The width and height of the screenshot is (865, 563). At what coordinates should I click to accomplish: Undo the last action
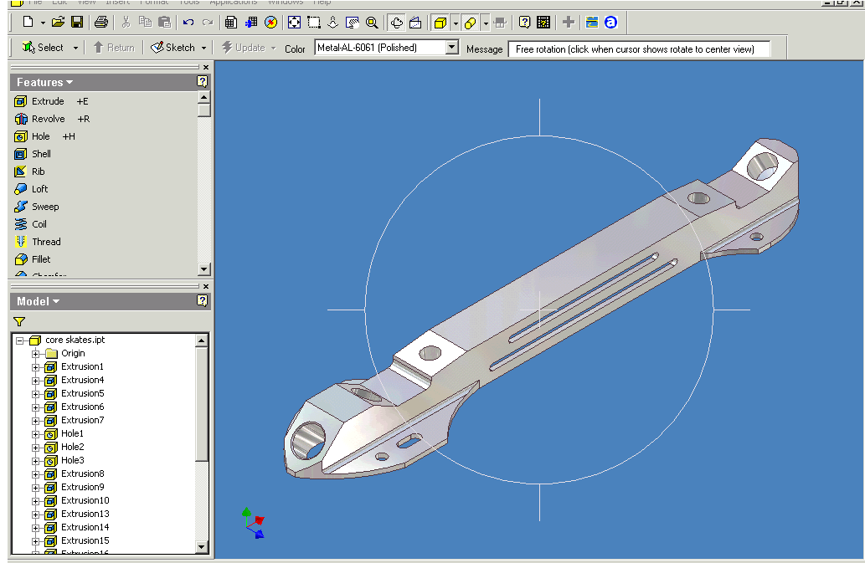[x=188, y=22]
